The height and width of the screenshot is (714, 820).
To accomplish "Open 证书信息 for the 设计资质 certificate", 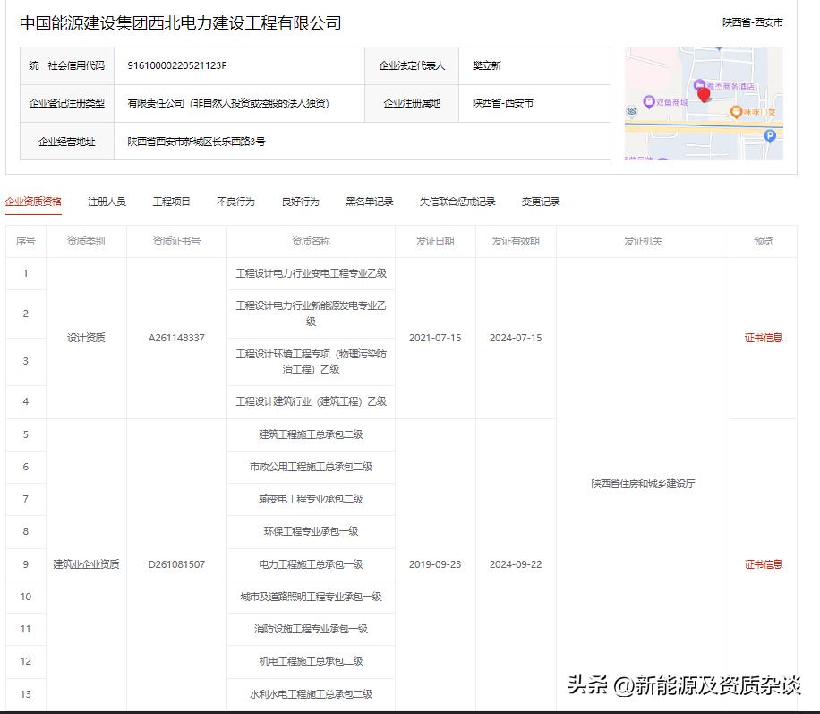I will 763,338.
